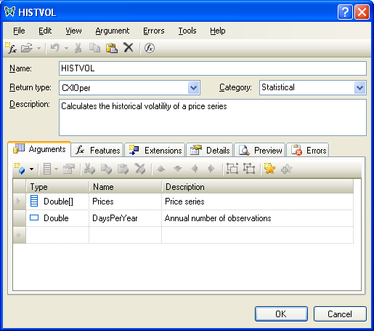This screenshot has height=331, width=374.
Task: Open the Tools menu
Action: [x=187, y=31]
